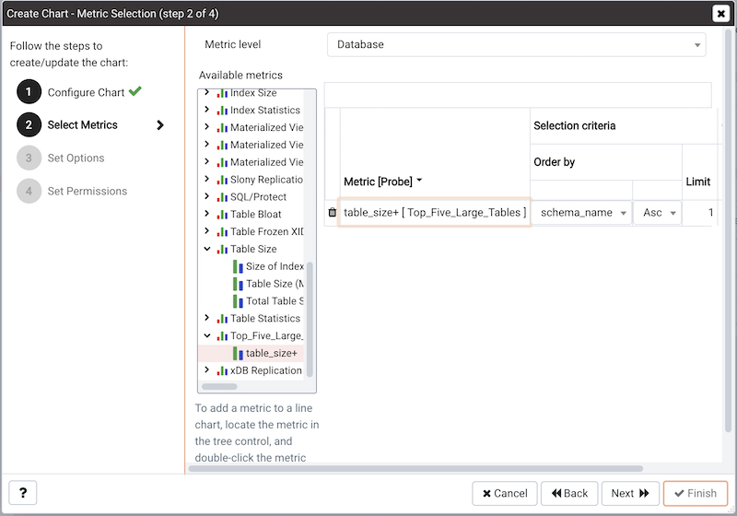Collapse the Table Size tree node
Screen dimensions: 737x516
pyautogui.click(x=206, y=249)
